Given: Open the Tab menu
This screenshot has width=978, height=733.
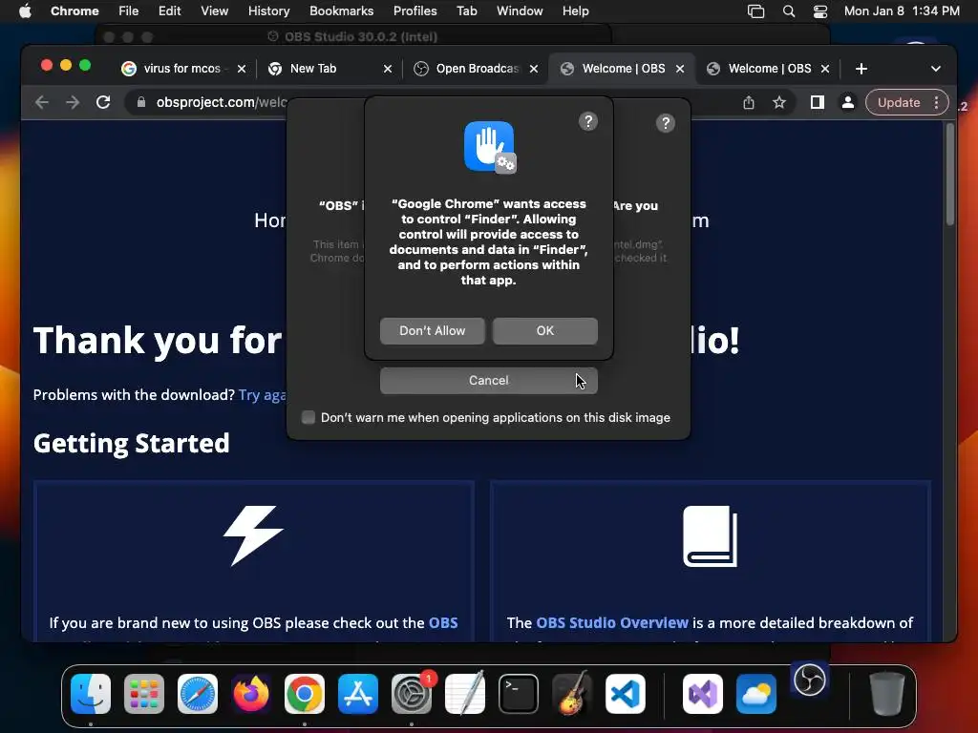Looking at the screenshot, I should pyautogui.click(x=466, y=11).
